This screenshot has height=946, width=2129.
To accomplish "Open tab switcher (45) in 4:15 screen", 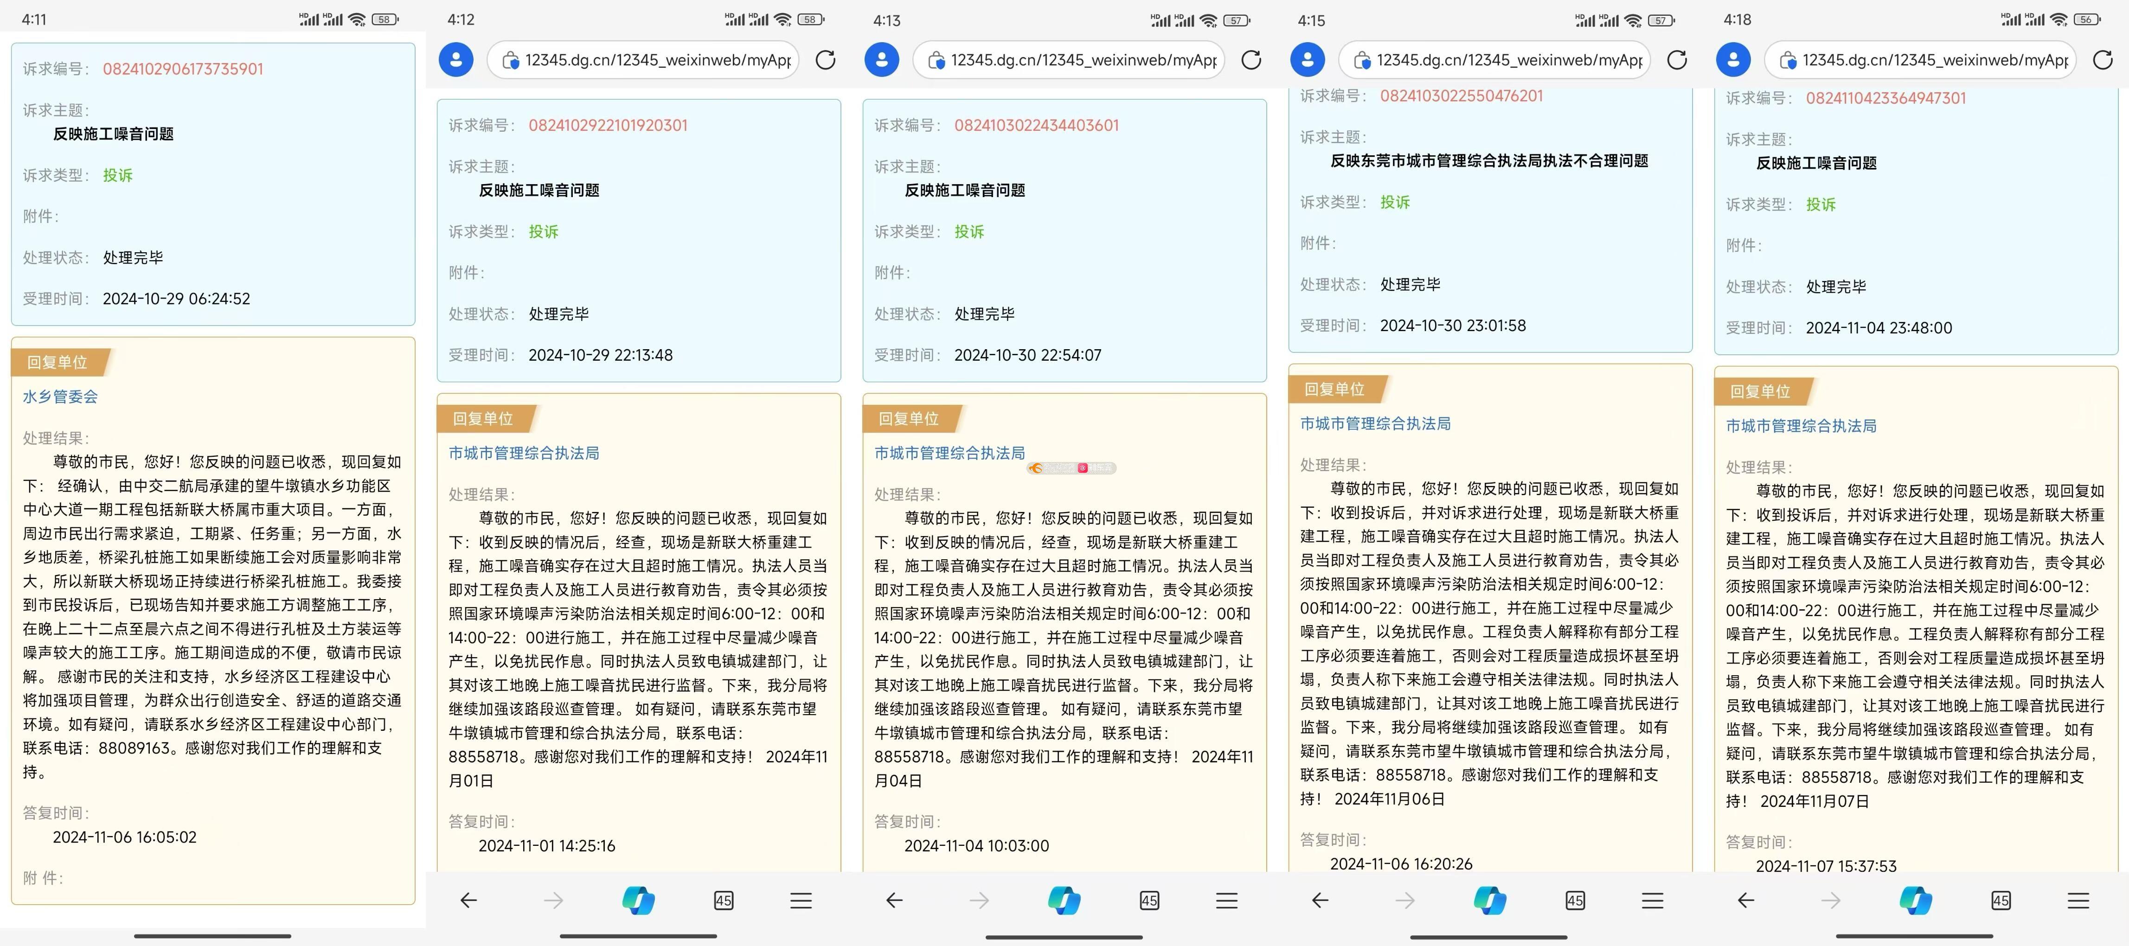I will pyautogui.click(x=1575, y=900).
